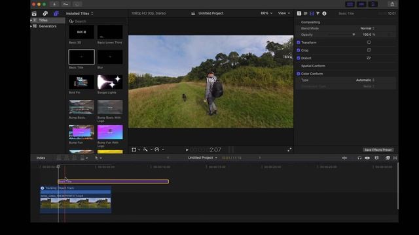Viewport: 419px width, 235px height.
Task: Click the search magnifier icon in titles browser
Action: 71,22
